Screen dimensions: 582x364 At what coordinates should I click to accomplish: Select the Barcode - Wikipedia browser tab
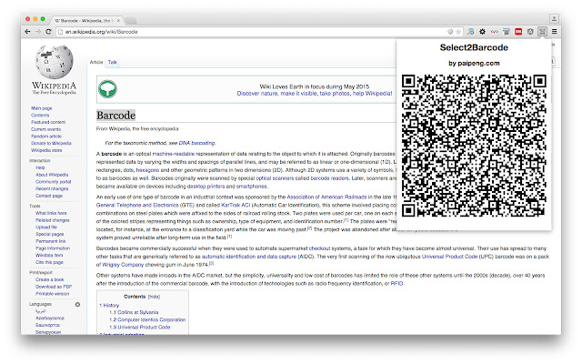(85, 21)
